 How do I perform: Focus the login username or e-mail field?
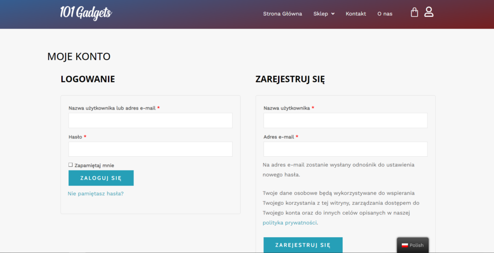151,121
